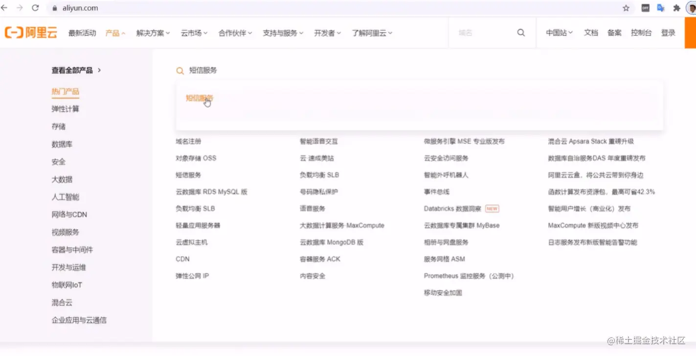Open 大数据计算服务 MaxCompute
Screen dimensions: 696x356
click(x=342, y=226)
